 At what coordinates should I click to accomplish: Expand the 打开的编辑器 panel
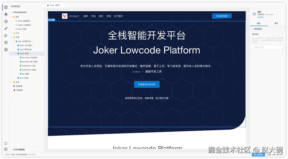tap(12, 149)
